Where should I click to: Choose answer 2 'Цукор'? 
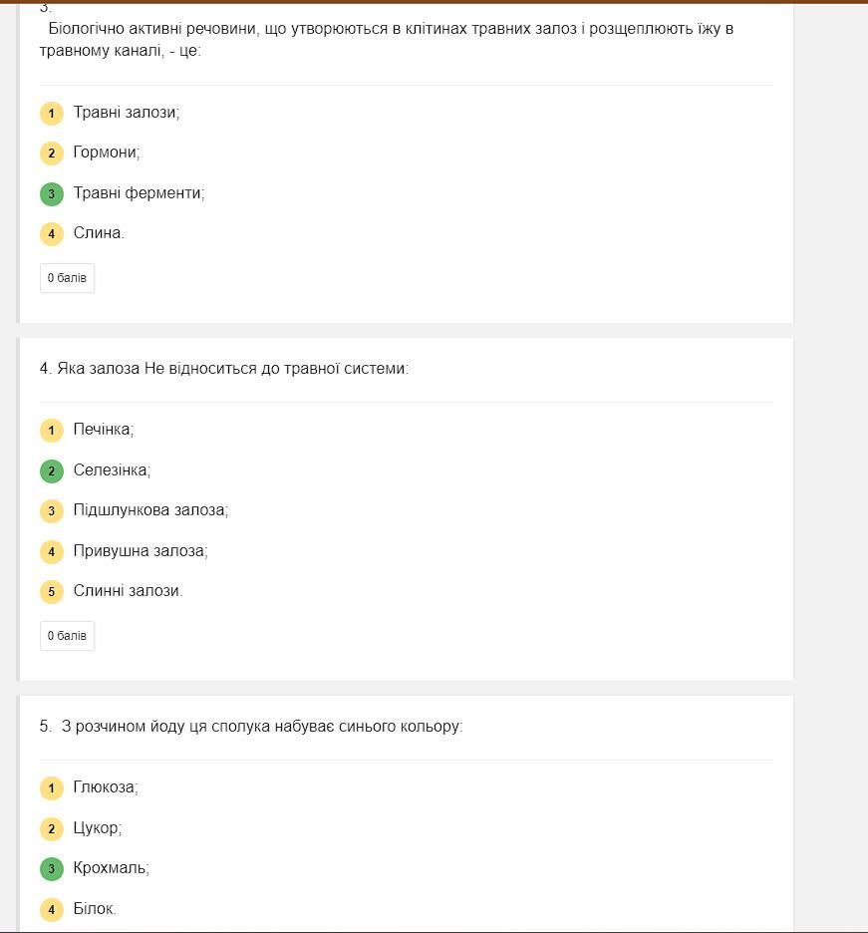pos(97,828)
